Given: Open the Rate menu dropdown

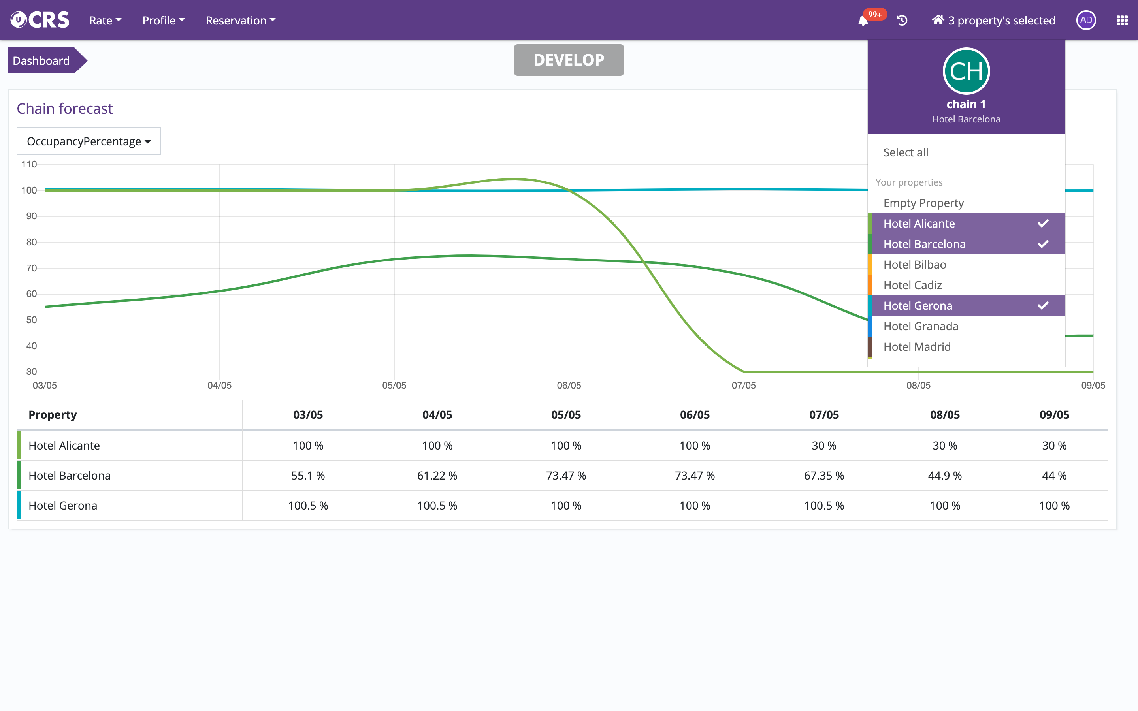Looking at the screenshot, I should coord(105,20).
